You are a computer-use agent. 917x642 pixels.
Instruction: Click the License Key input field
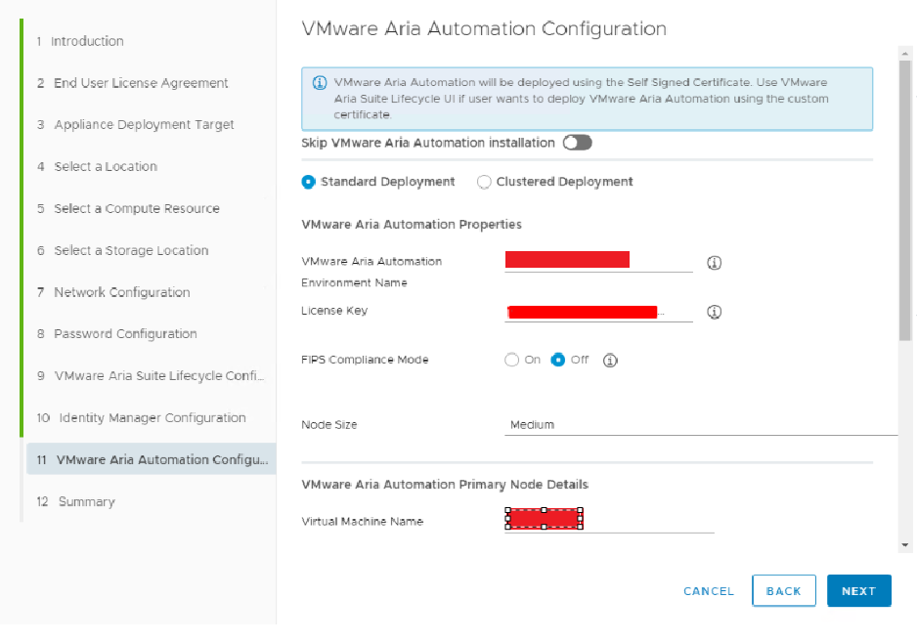point(599,313)
